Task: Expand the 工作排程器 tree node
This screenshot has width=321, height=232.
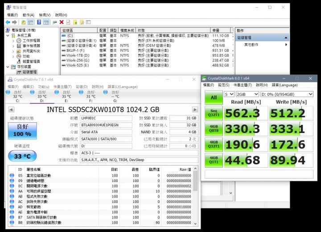Action: (13, 41)
